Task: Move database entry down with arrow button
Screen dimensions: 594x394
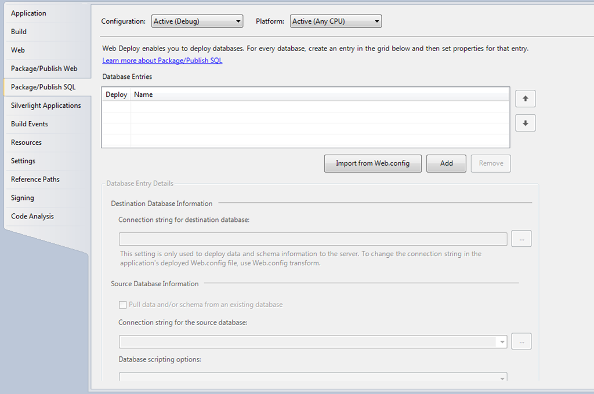Action: click(525, 123)
